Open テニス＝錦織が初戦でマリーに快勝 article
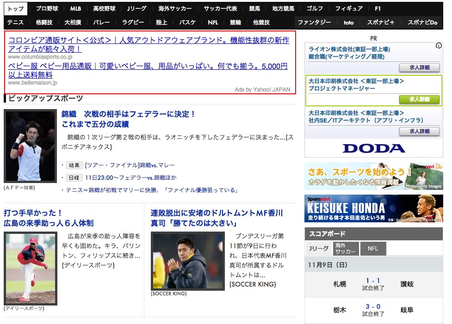452x324 pixels. pyautogui.click(x=152, y=190)
